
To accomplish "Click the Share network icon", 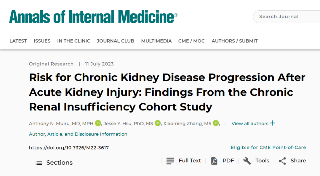I will 282,161.
